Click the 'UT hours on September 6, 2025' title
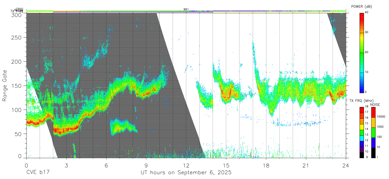 186,173
